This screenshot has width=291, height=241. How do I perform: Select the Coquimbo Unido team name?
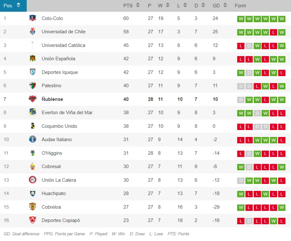point(59,126)
